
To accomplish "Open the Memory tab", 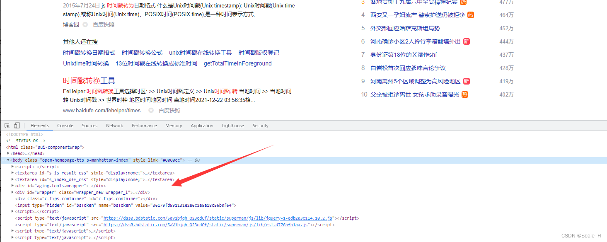I will (174, 126).
